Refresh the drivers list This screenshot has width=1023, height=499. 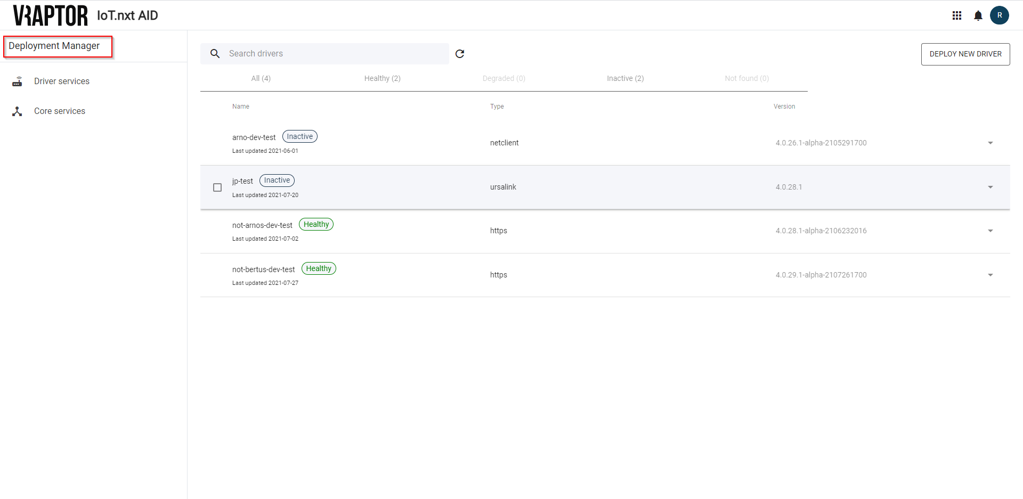[460, 54]
